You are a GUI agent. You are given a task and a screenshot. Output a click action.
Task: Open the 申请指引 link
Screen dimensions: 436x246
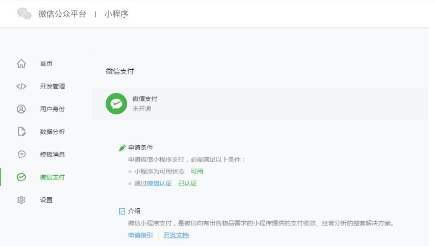coord(140,235)
